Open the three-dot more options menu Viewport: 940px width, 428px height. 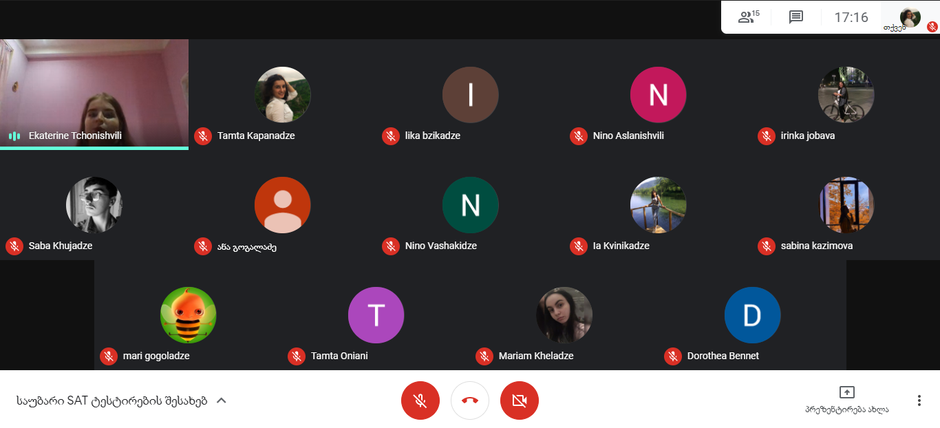pos(919,400)
